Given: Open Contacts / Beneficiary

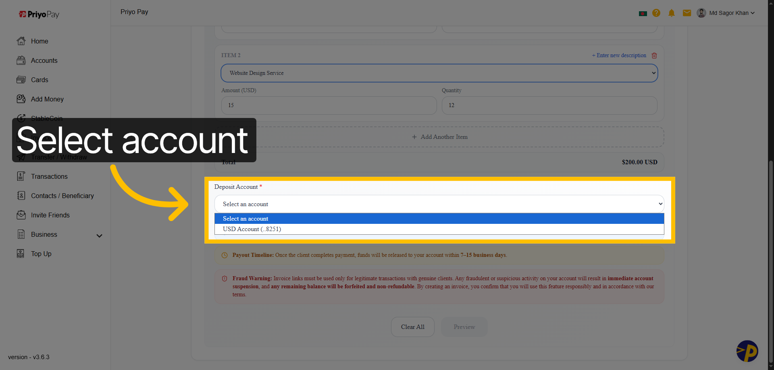Looking at the screenshot, I should (x=62, y=196).
